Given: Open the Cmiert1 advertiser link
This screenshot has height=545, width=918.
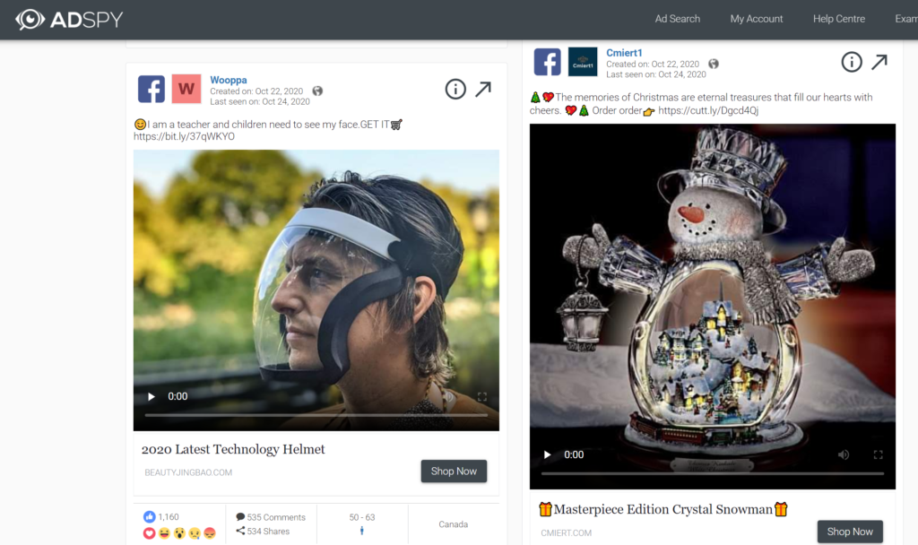Looking at the screenshot, I should 624,53.
